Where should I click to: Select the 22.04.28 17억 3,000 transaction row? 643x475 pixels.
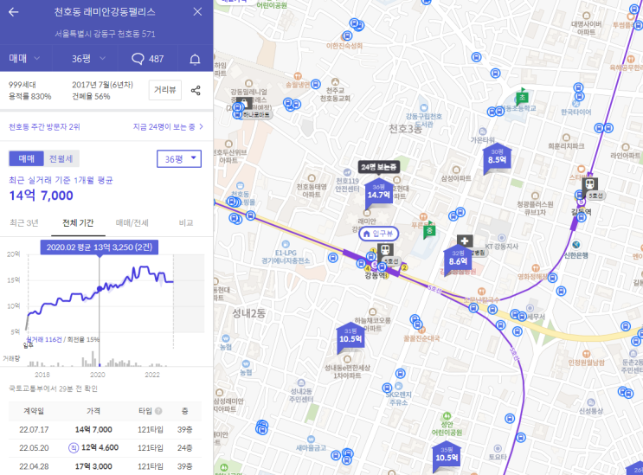[x=106, y=466]
